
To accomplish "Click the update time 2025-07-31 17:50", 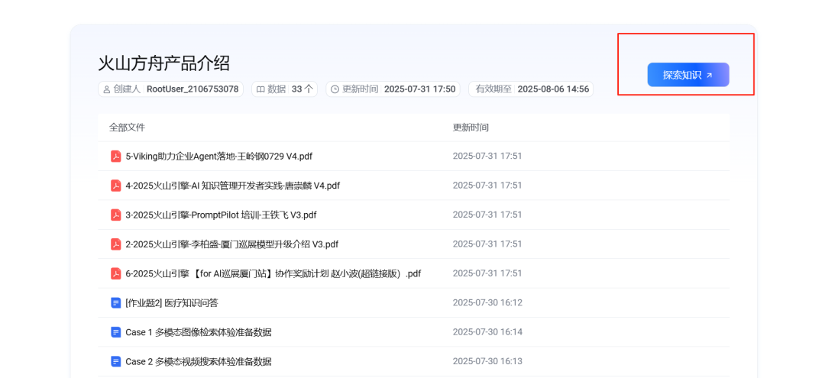I will click(420, 89).
